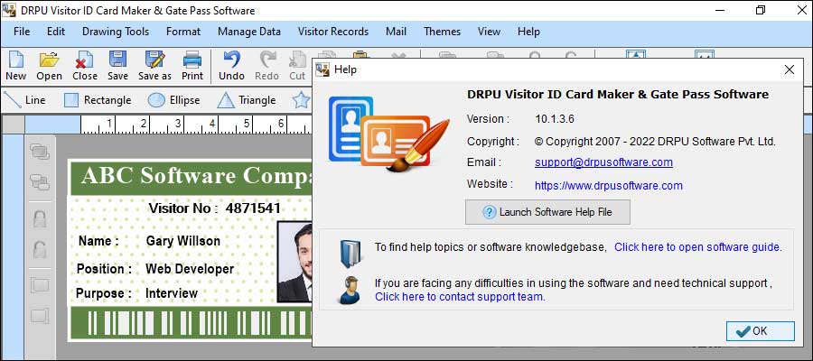Select the ABC Software Company header text
The width and height of the screenshot is (813, 361).
tap(197, 176)
